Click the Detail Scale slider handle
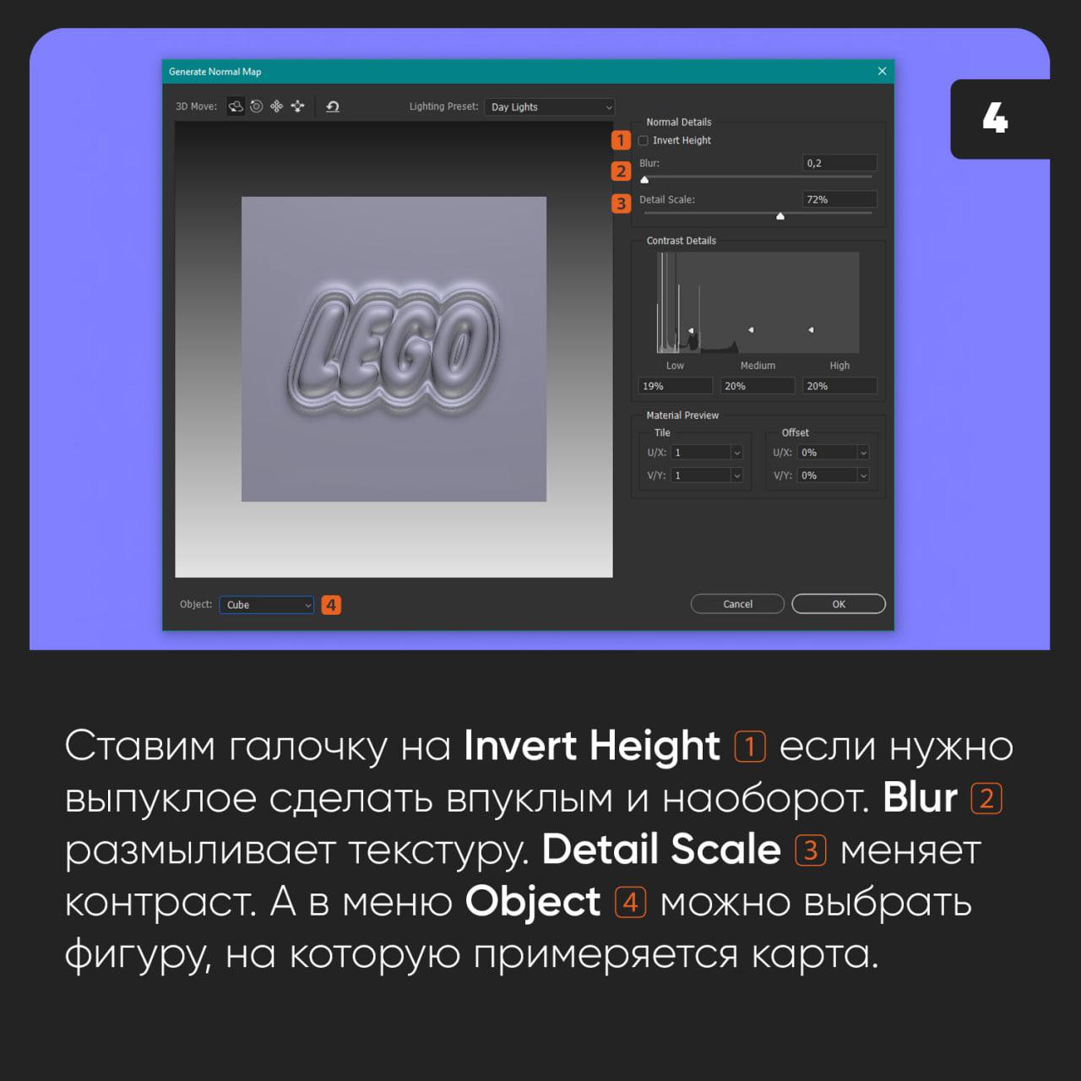Screen dimensions: 1081x1081 [780, 215]
